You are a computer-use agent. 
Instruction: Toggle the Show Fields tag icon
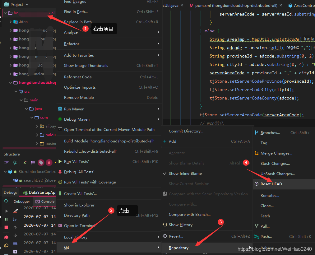pos(41,163)
